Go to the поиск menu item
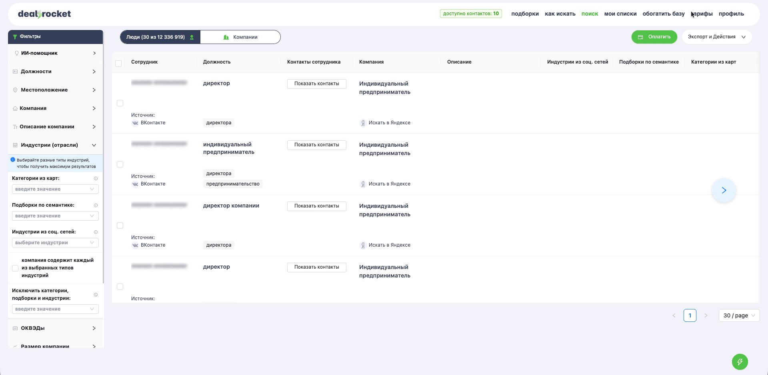This screenshot has width=768, height=375. tap(590, 14)
